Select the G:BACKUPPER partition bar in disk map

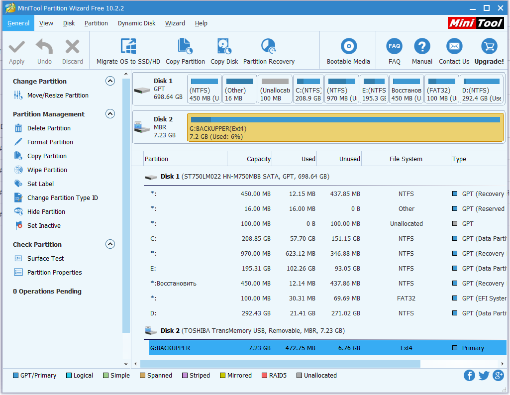click(x=345, y=128)
